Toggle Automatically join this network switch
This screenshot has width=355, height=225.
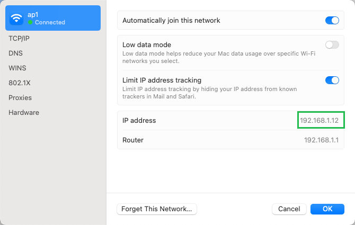(x=332, y=20)
